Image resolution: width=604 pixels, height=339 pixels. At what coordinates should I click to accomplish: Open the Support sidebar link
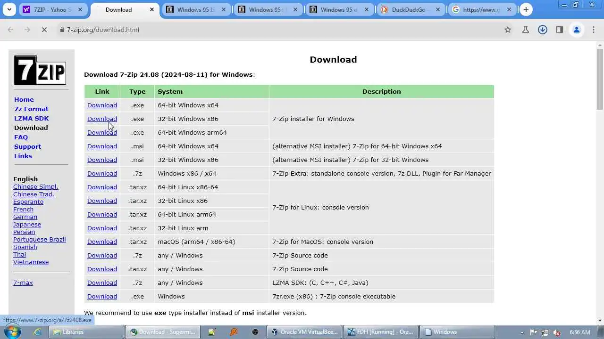(x=27, y=146)
